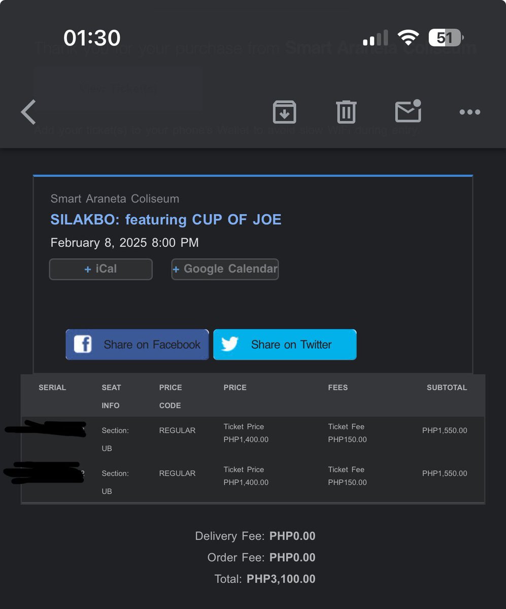This screenshot has height=609, width=506.
Task: Archive this email with the download-box icon
Action: click(284, 112)
